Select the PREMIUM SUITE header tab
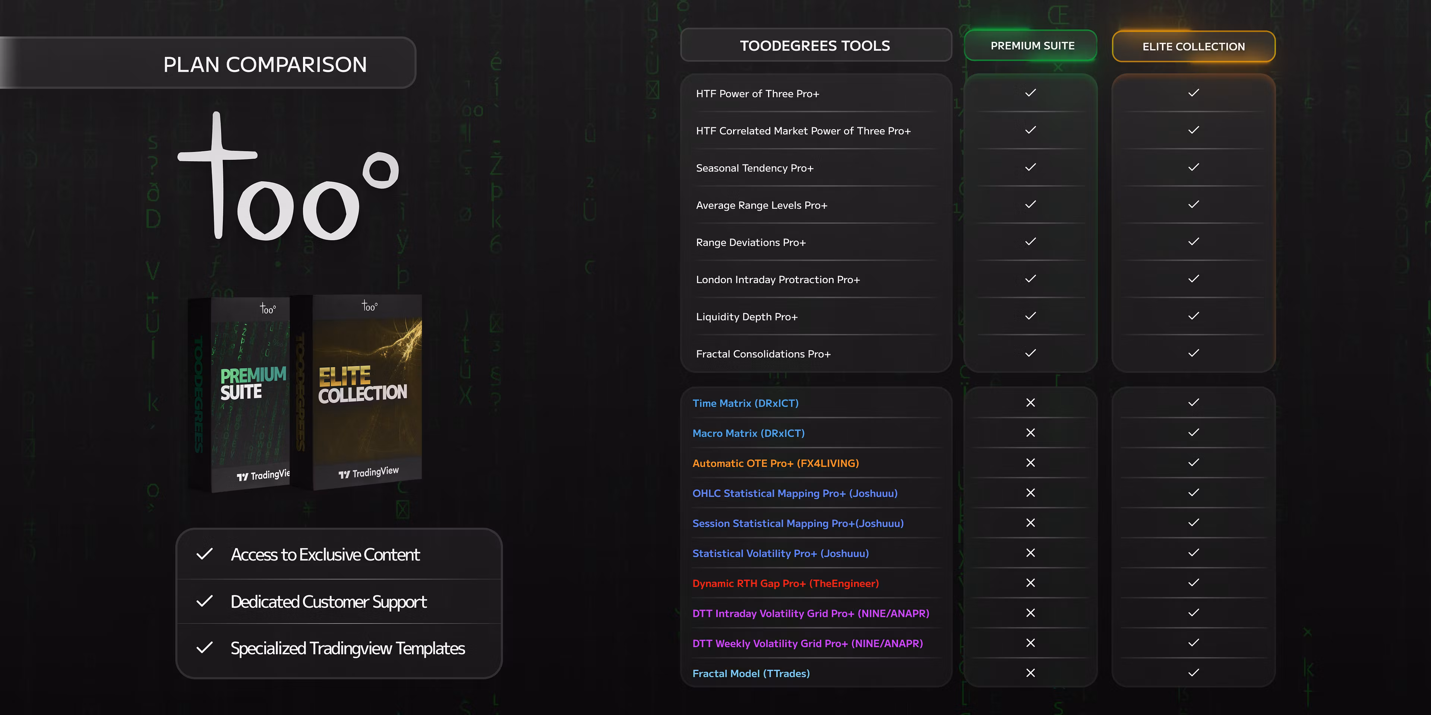 coord(1032,46)
